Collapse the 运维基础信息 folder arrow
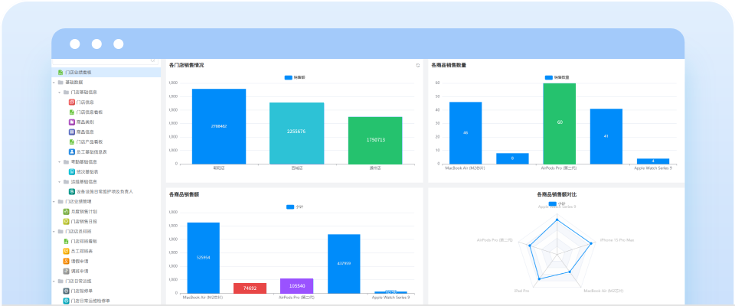This screenshot has height=306, width=735. (x=60, y=181)
